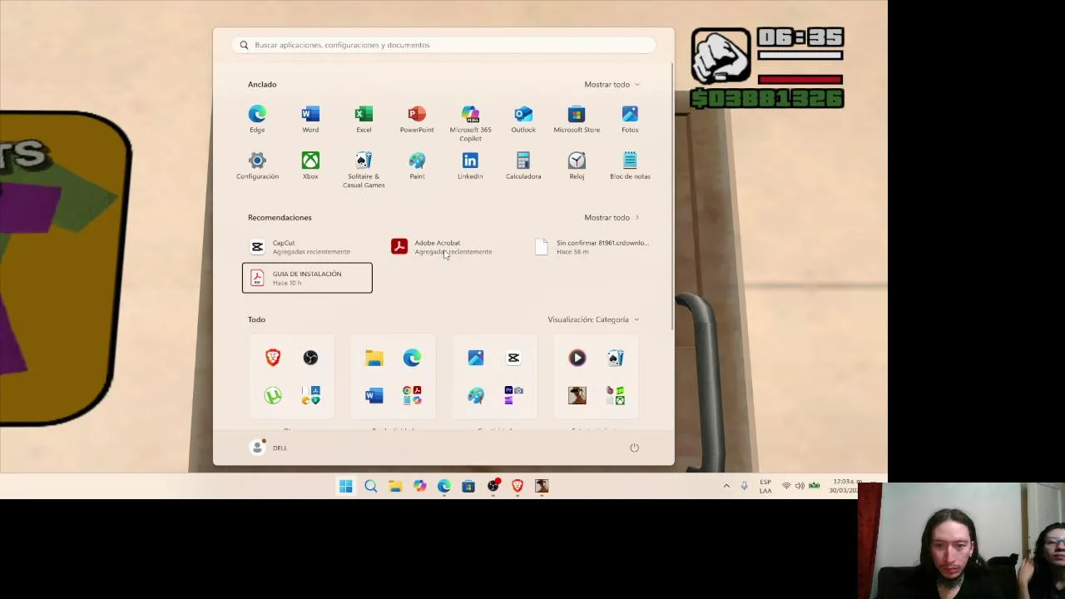Open media player icon in Todo categories
The image size is (1065, 599).
(x=577, y=358)
